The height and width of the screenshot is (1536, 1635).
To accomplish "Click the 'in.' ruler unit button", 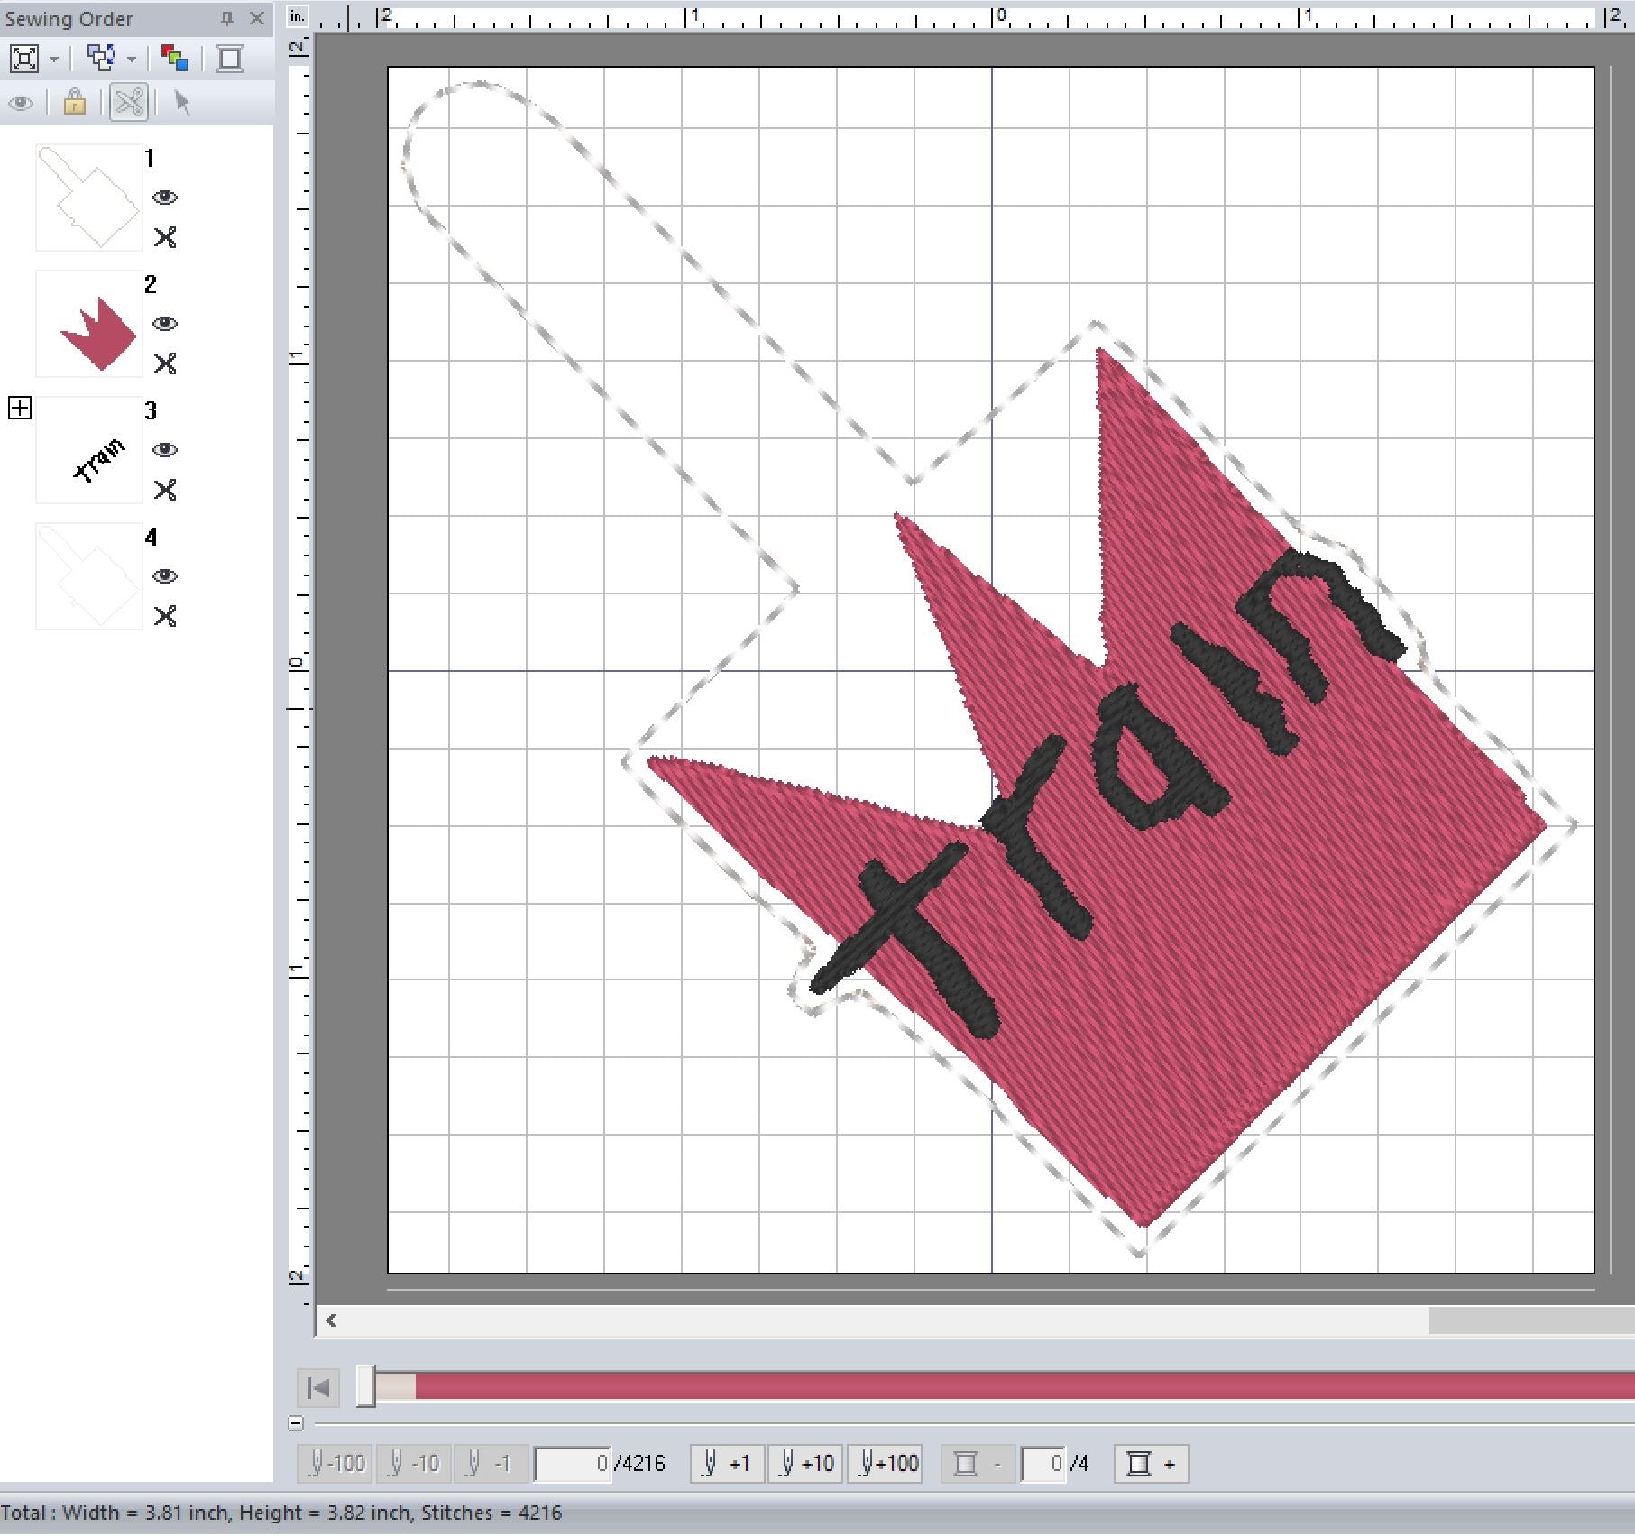I will pyautogui.click(x=298, y=15).
